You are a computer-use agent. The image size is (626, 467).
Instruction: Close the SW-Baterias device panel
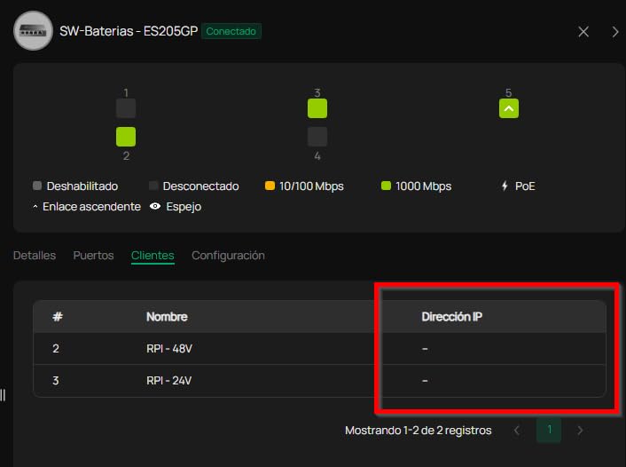click(x=583, y=32)
